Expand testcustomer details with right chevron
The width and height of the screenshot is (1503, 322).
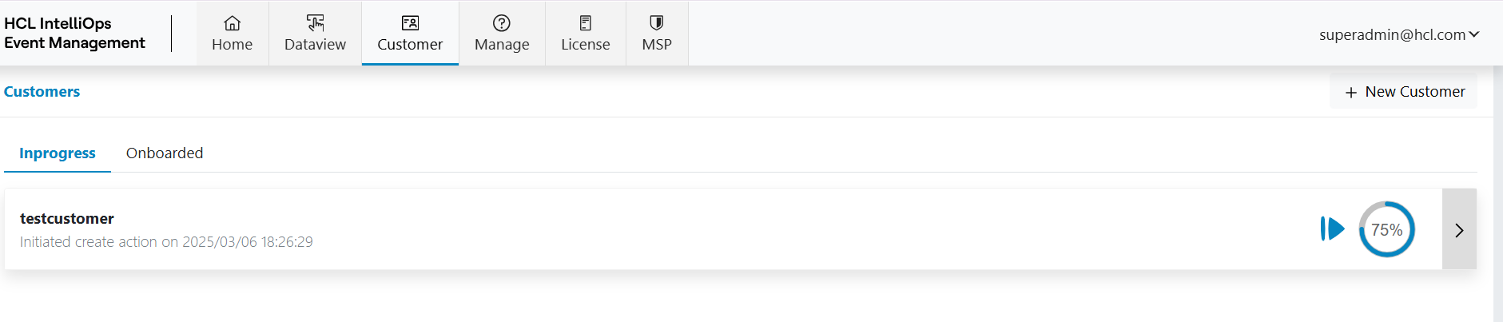(1459, 230)
